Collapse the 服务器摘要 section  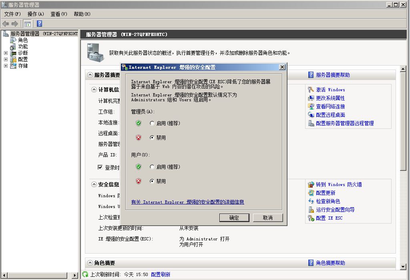90,75
